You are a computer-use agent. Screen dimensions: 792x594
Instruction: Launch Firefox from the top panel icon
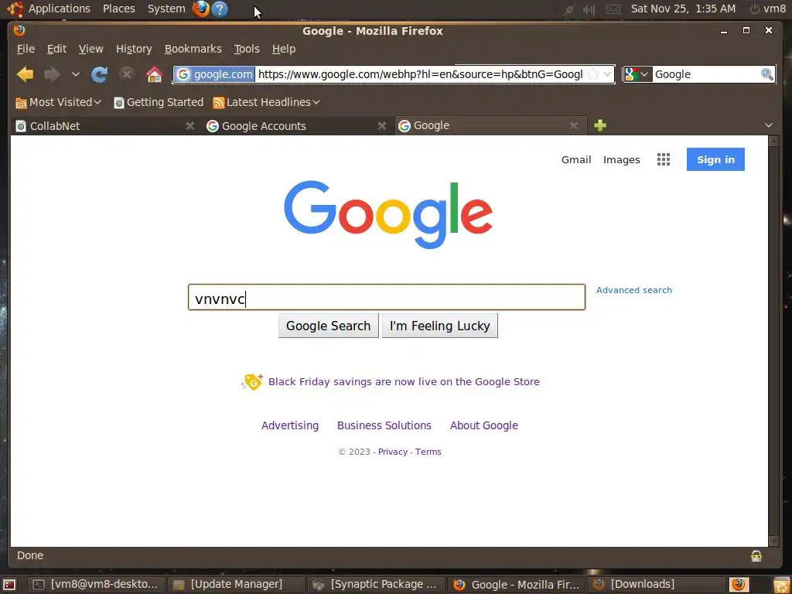point(201,9)
